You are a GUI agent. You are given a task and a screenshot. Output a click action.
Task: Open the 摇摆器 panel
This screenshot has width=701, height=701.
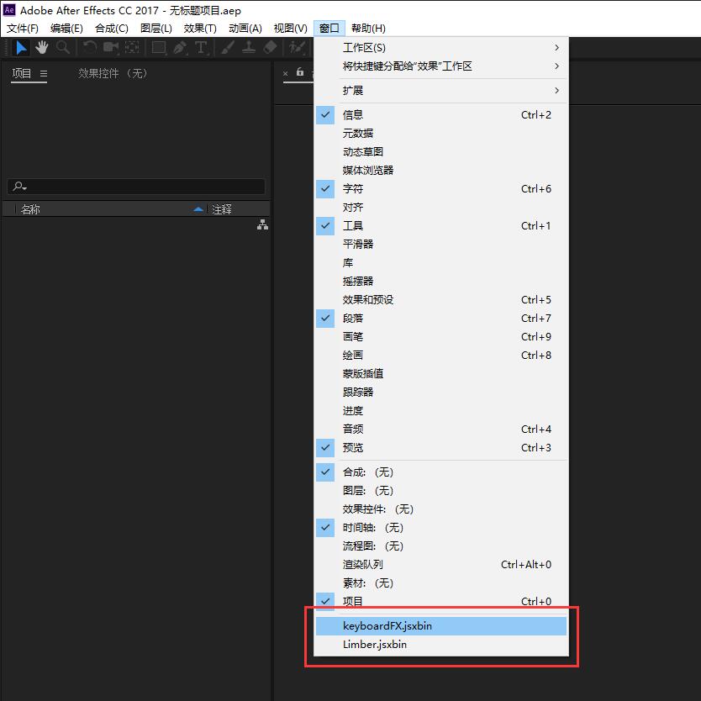[441, 282]
